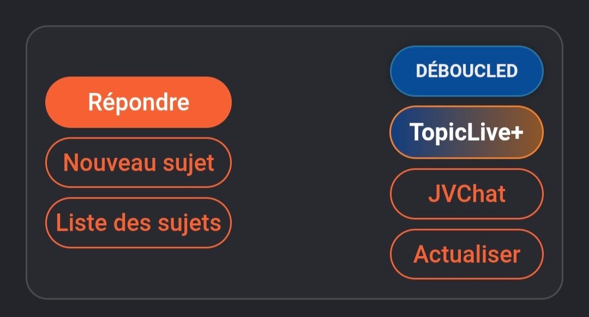Activate the JVChat outlined button
Screen dimensions: 589x317
coord(467,194)
